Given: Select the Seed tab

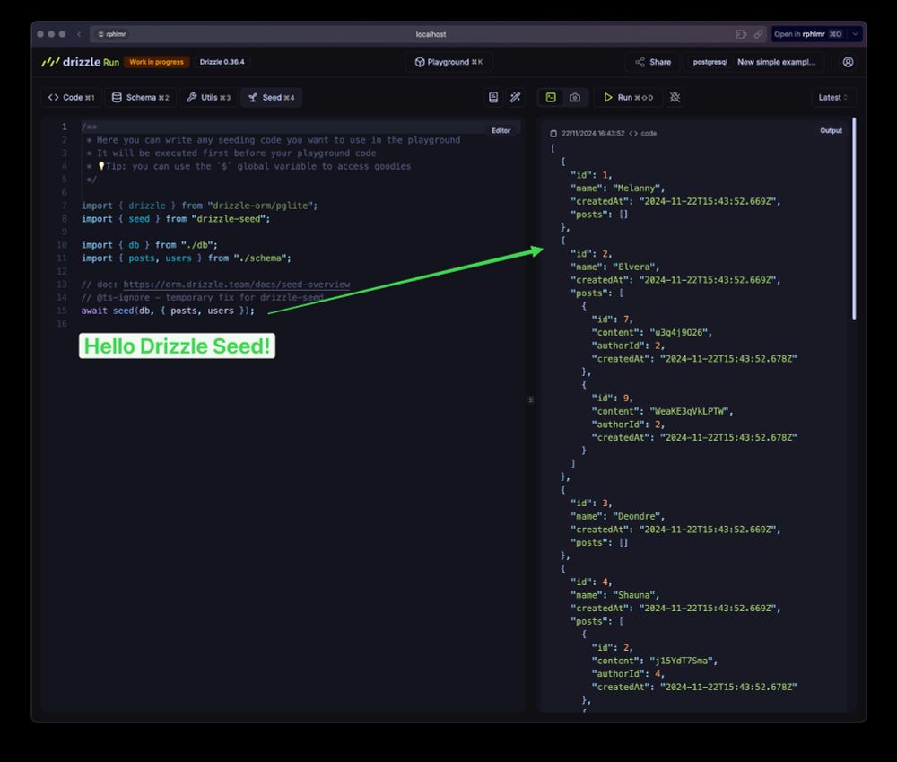Looking at the screenshot, I should click(272, 97).
